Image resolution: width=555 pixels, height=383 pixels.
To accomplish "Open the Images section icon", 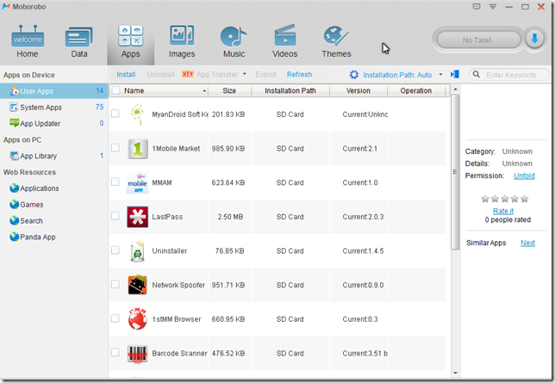I will click(182, 36).
